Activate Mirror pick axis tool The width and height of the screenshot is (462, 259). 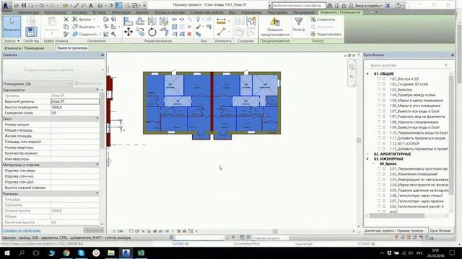[x=152, y=21]
